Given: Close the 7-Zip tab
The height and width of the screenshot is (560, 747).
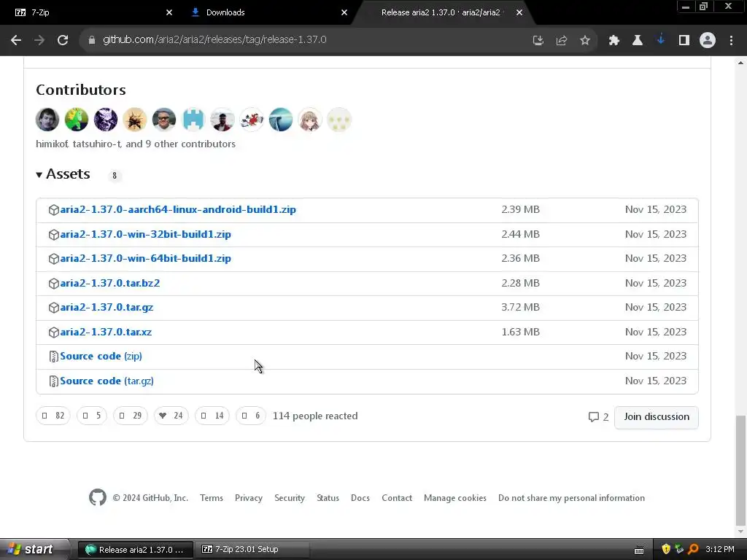Looking at the screenshot, I should point(169,12).
